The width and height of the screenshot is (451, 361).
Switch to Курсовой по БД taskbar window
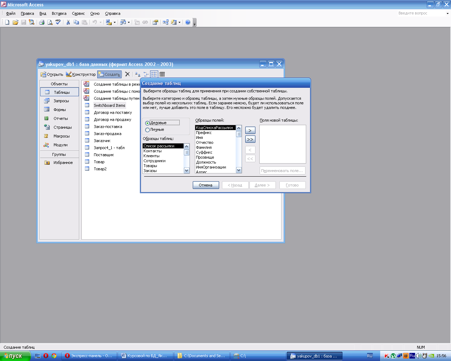click(146, 356)
